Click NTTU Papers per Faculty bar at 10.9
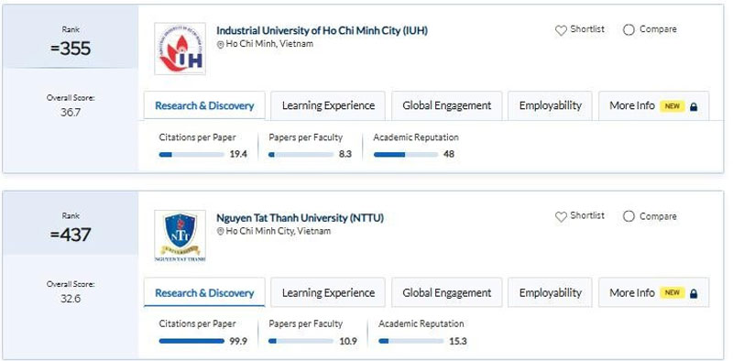The height and width of the screenshot is (361, 733). 301,342
